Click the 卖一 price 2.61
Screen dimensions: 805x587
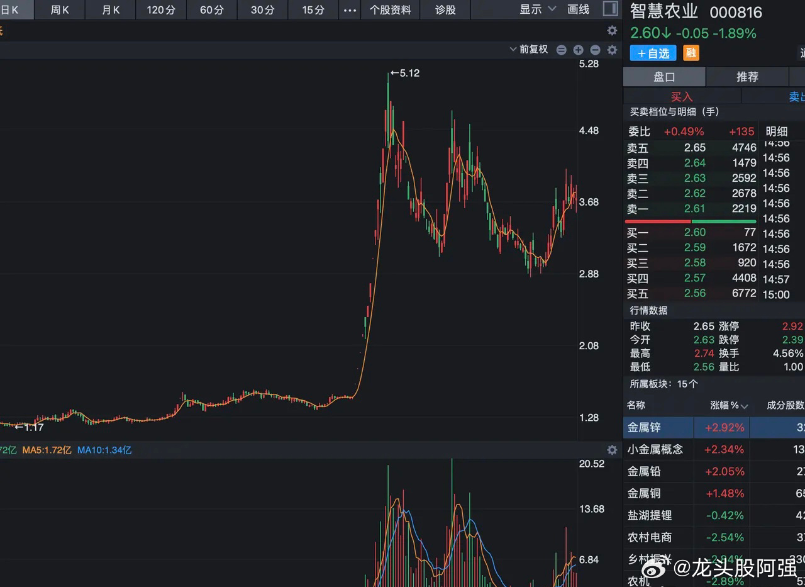[x=695, y=208]
